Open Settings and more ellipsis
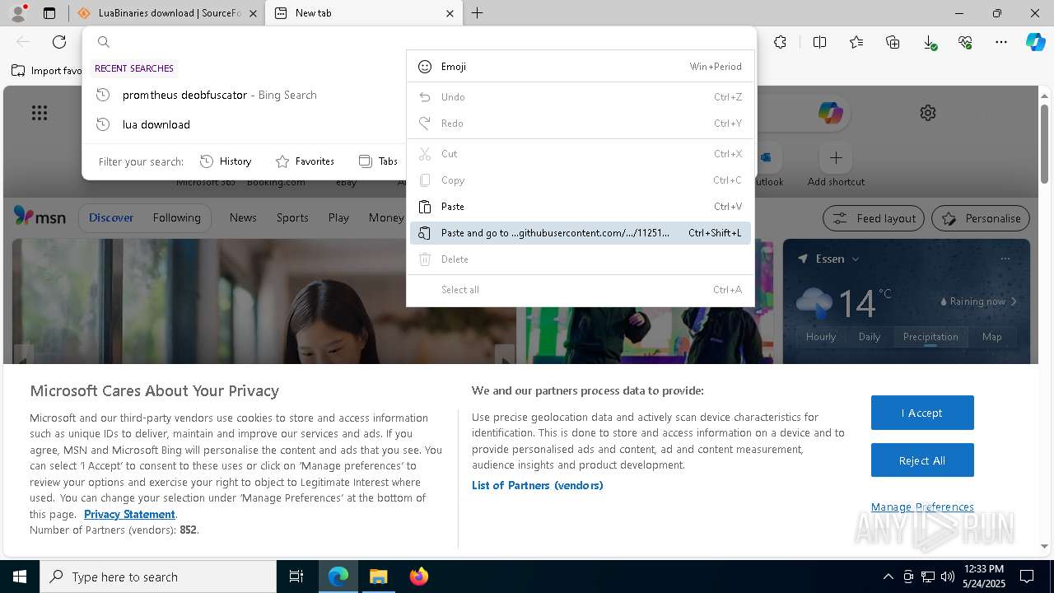The width and height of the screenshot is (1054, 593). pos(1001,42)
